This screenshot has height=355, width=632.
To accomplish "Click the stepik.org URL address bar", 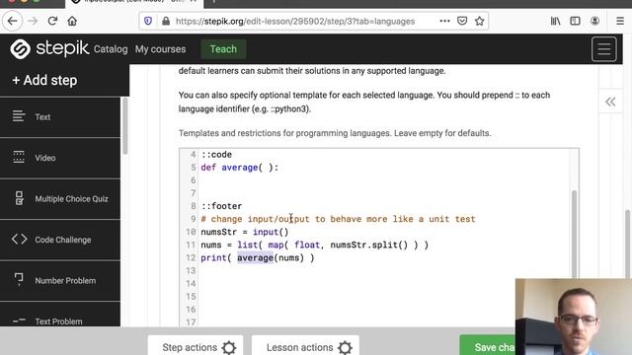I will (x=295, y=21).
